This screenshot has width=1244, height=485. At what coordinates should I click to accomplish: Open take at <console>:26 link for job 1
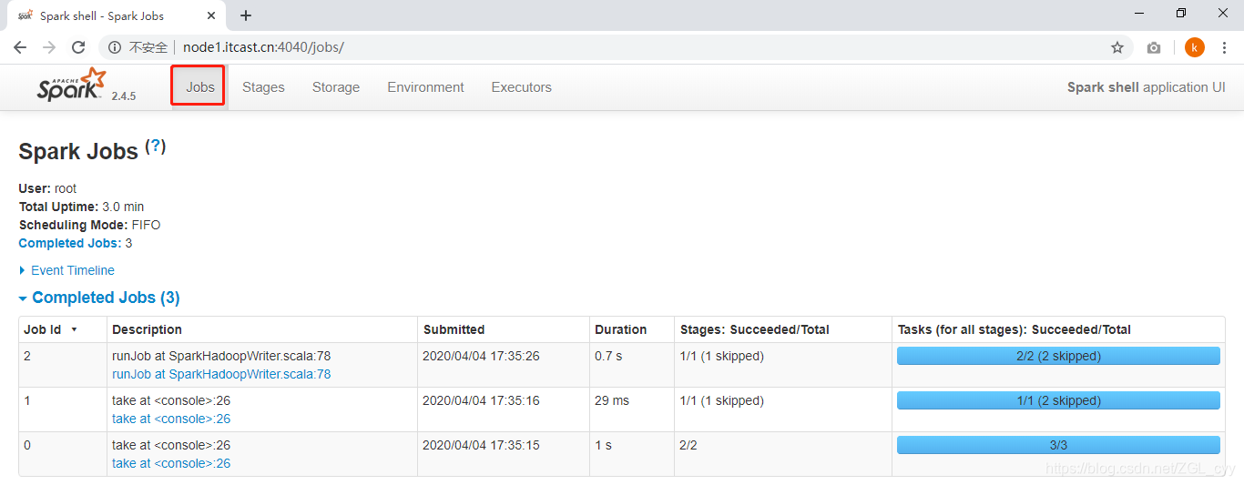[x=171, y=419]
